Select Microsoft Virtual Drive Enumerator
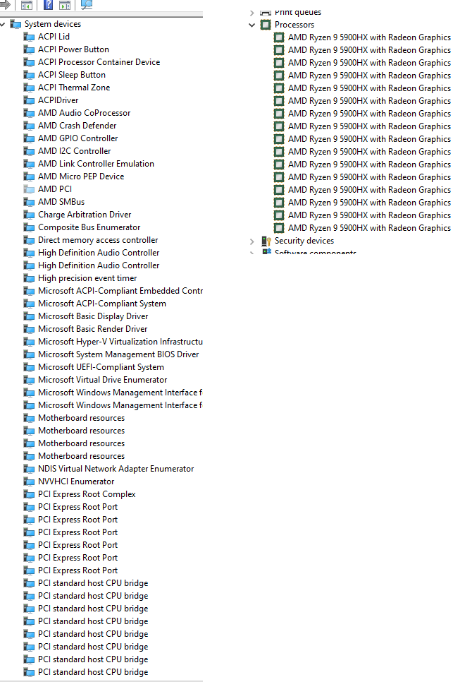Screen dimensions: 453x682 [102, 380]
